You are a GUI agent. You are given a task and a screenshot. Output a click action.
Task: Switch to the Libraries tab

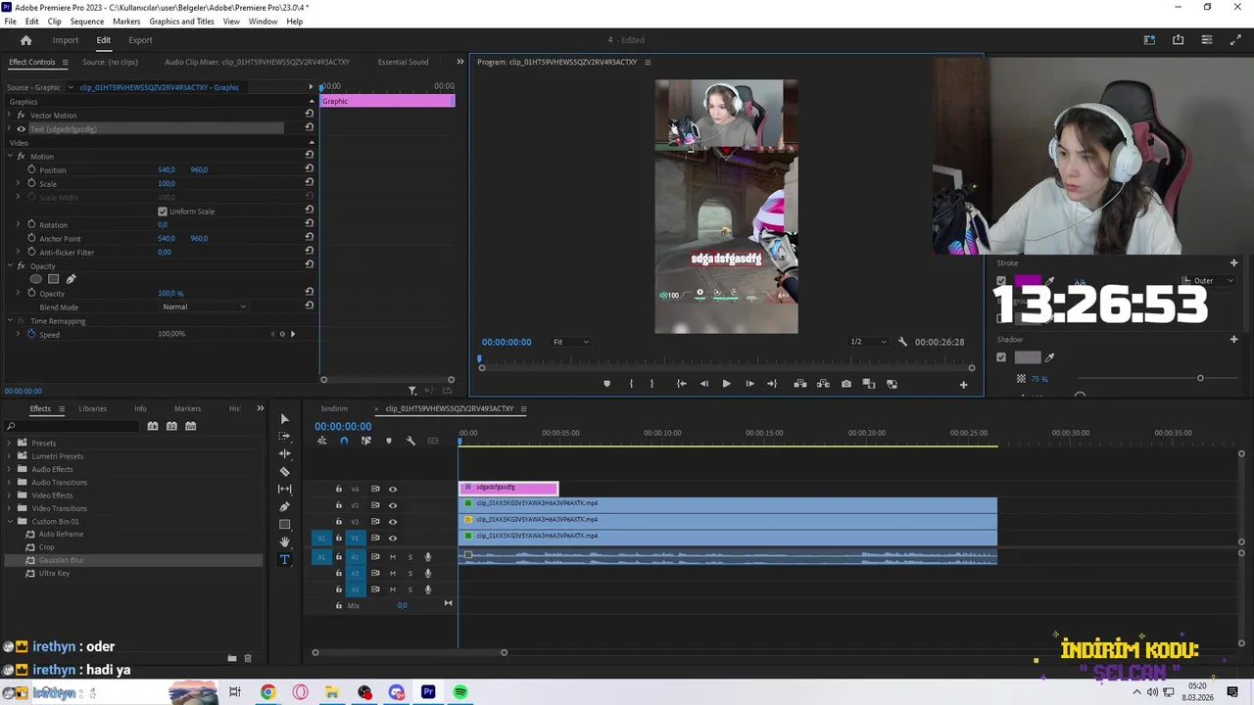[93, 408]
